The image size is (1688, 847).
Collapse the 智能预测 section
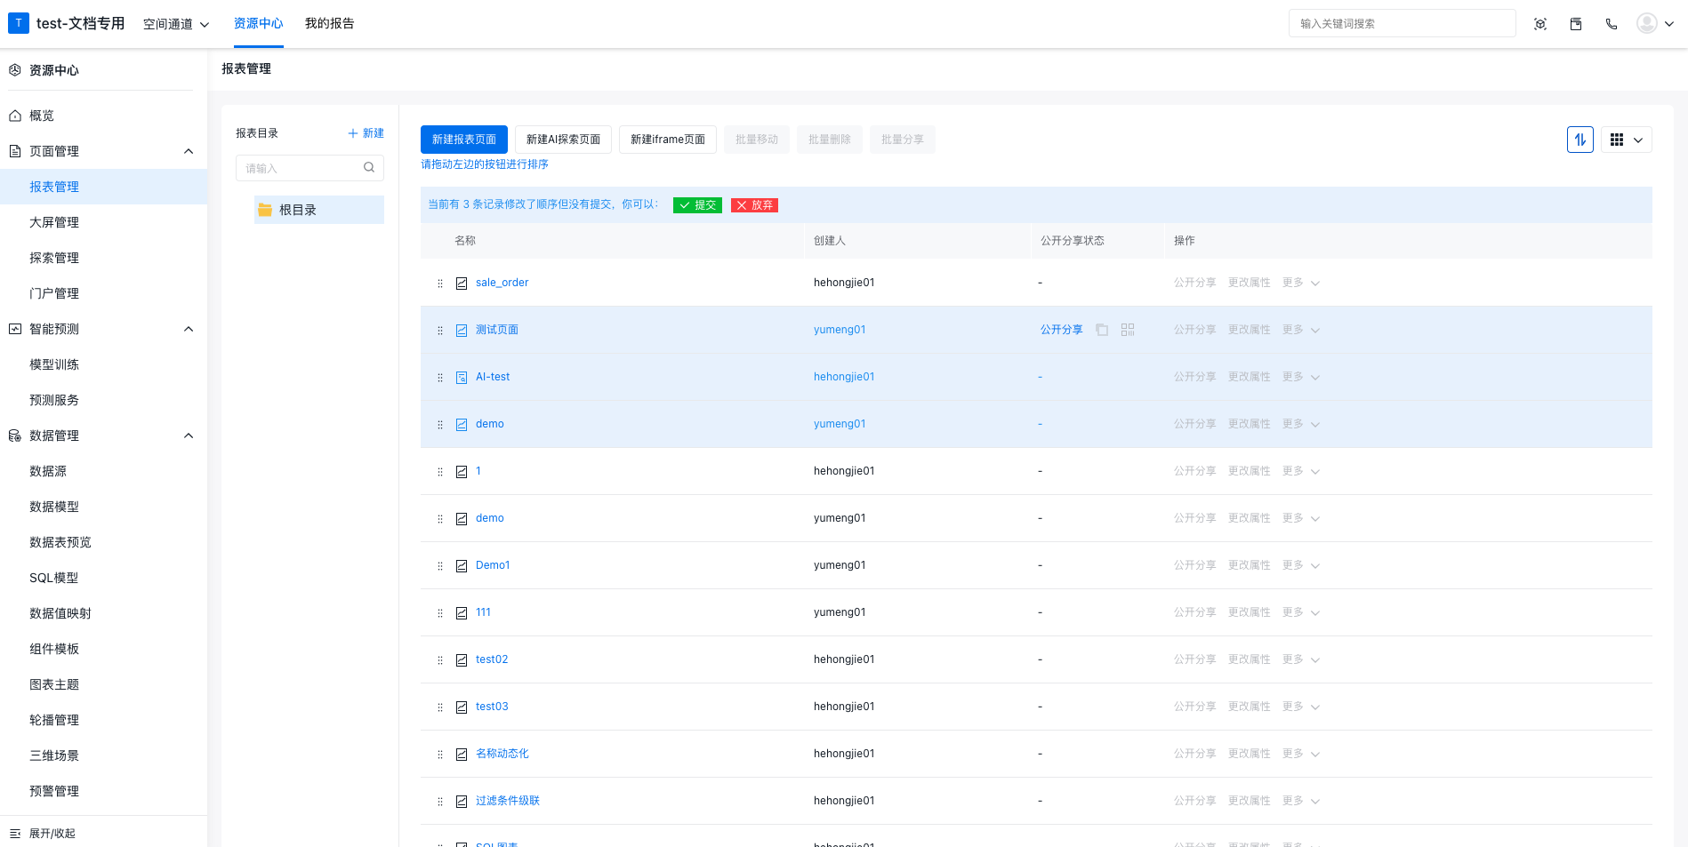click(189, 329)
